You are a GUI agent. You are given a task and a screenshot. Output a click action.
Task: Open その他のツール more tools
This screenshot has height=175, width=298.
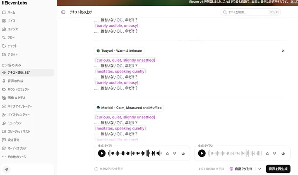(27, 156)
